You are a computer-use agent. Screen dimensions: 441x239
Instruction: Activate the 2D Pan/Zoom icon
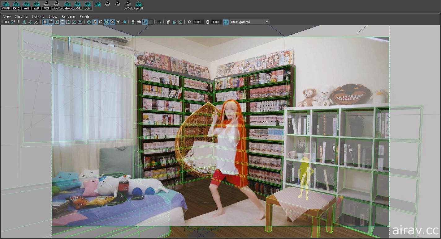[30, 22]
